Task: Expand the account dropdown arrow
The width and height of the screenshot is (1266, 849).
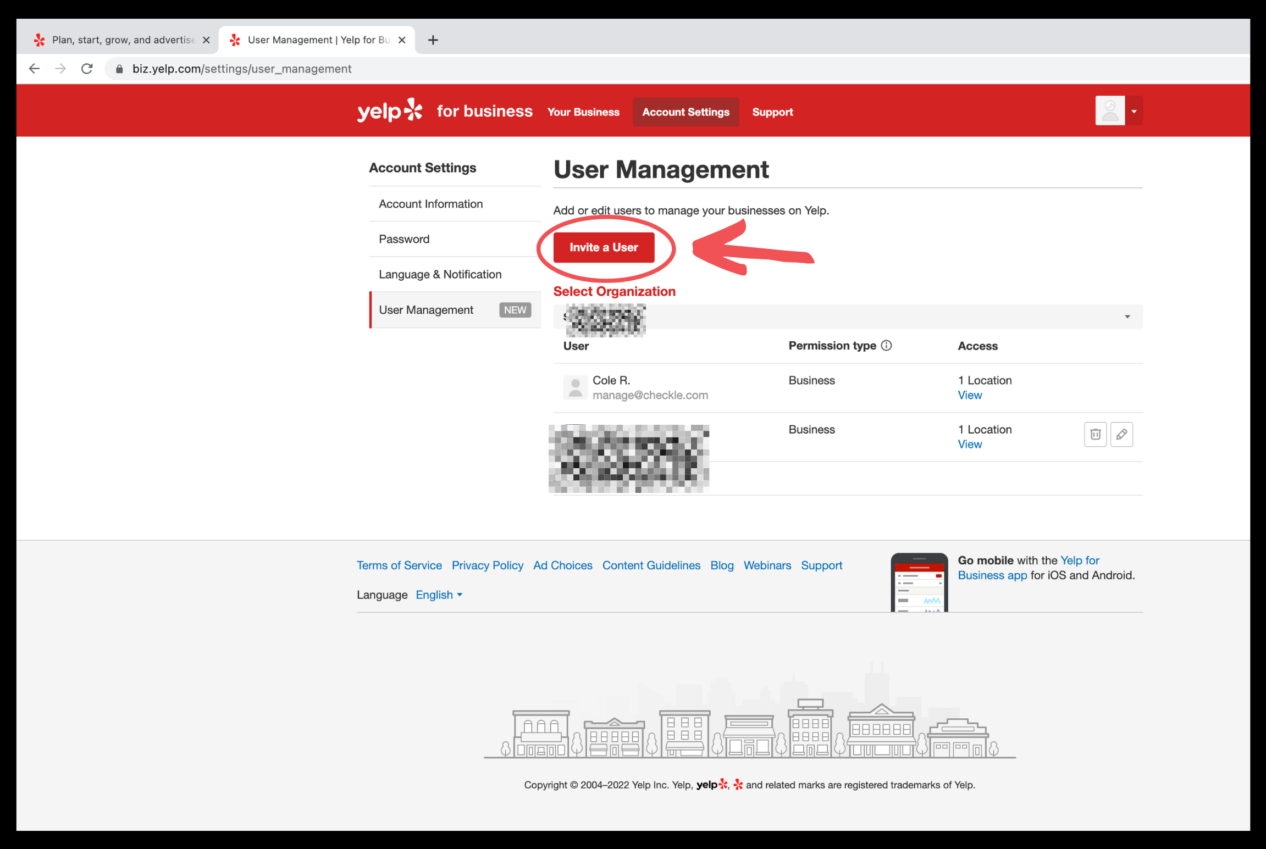Action: pos(1134,111)
